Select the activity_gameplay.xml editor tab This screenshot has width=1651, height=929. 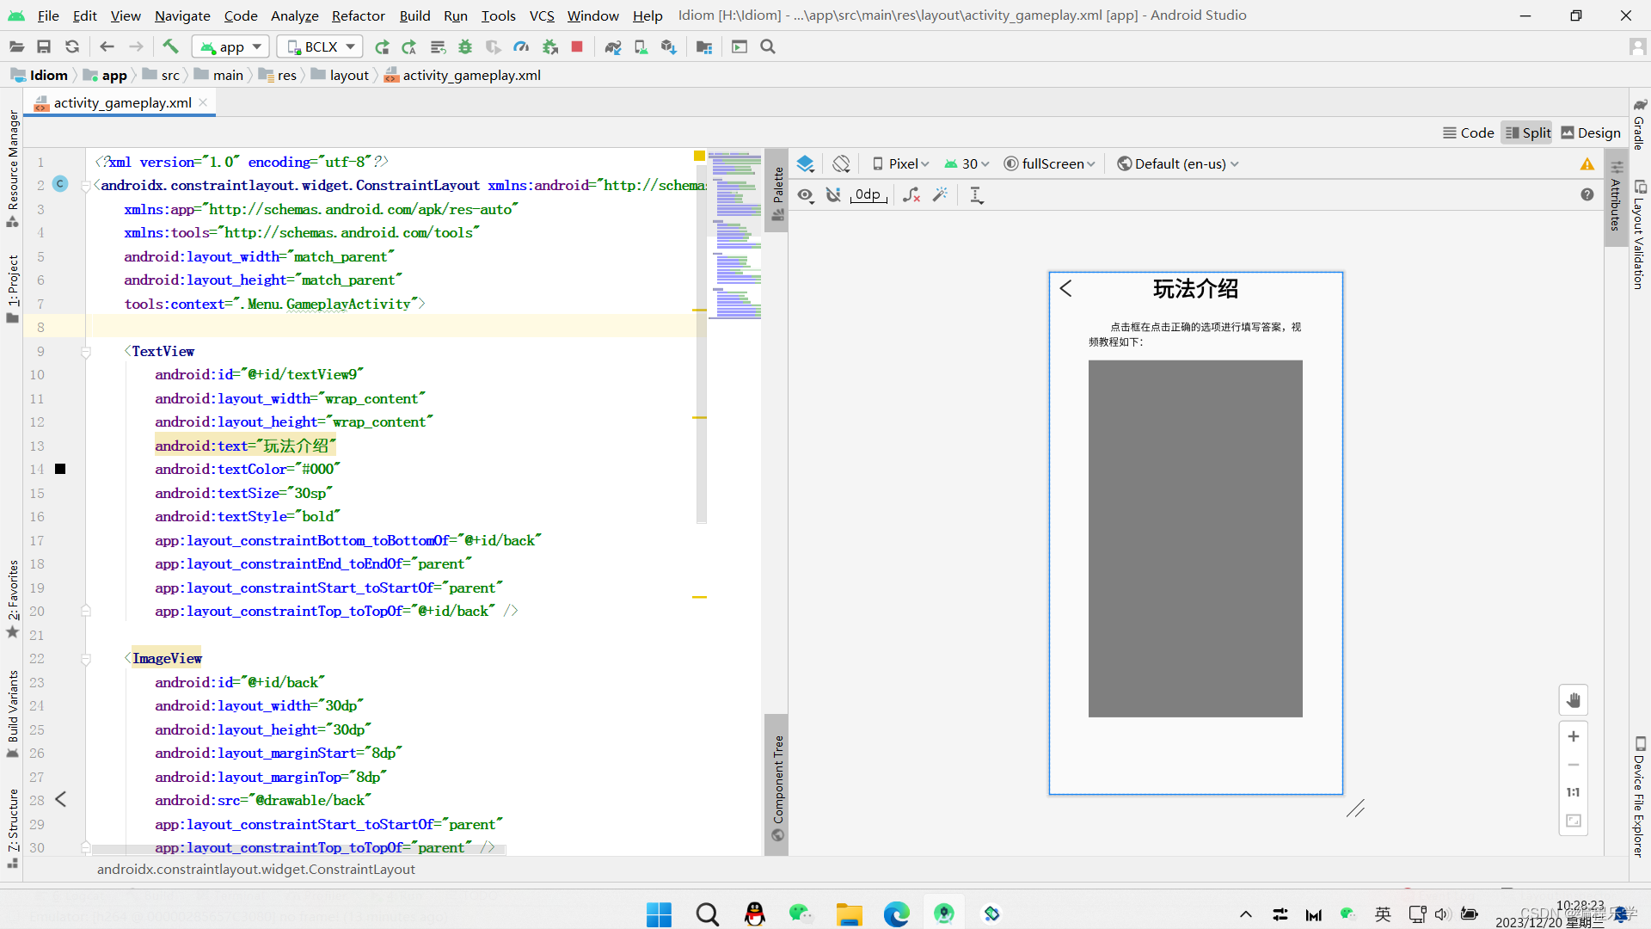point(122,102)
